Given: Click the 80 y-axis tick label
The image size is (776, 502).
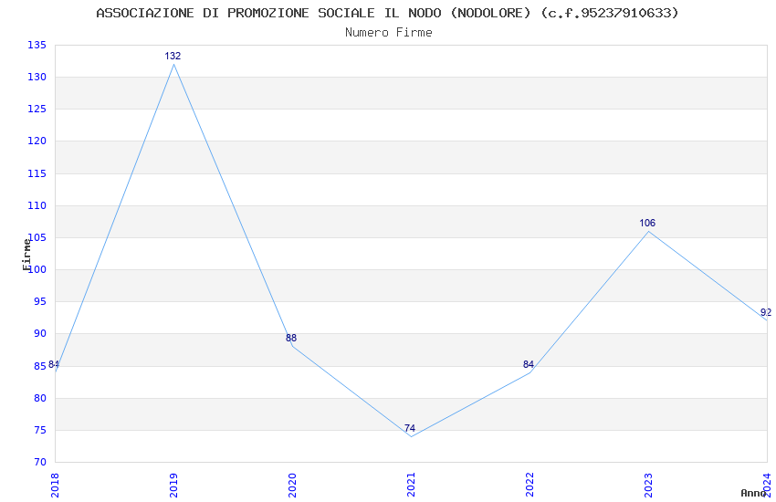Looking at the screenshot, I should 40,398.
